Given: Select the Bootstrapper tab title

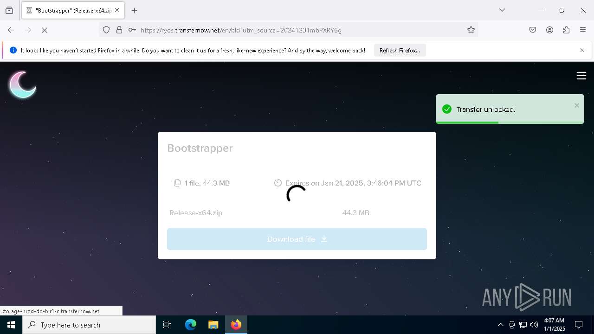Looking at the screenshot, I should coord(73,10).
